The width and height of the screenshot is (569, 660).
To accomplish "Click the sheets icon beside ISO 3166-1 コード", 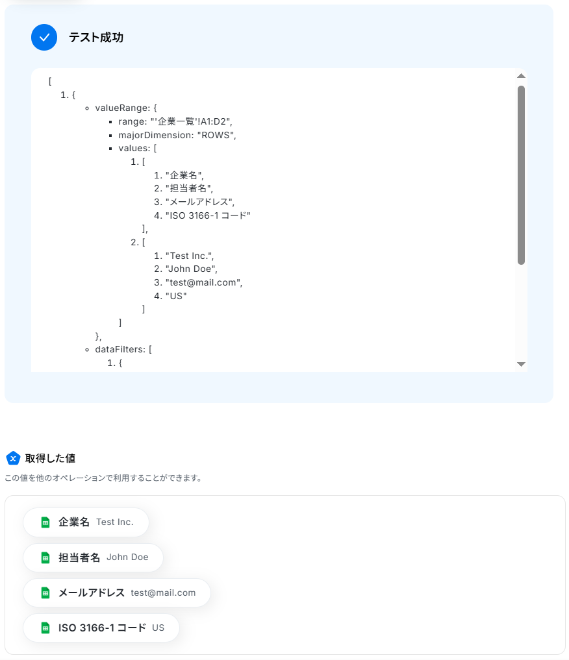I will (x=45, y=628).
